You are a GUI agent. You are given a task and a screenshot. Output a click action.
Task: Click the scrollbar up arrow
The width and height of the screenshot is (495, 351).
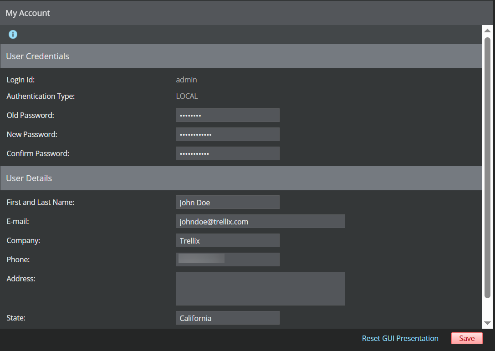tap(487, 31)
